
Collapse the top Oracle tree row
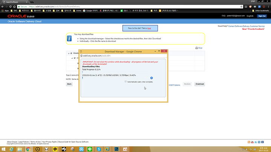coord(69,53)
